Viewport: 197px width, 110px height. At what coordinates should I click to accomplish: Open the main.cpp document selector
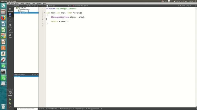coord(58,6)
